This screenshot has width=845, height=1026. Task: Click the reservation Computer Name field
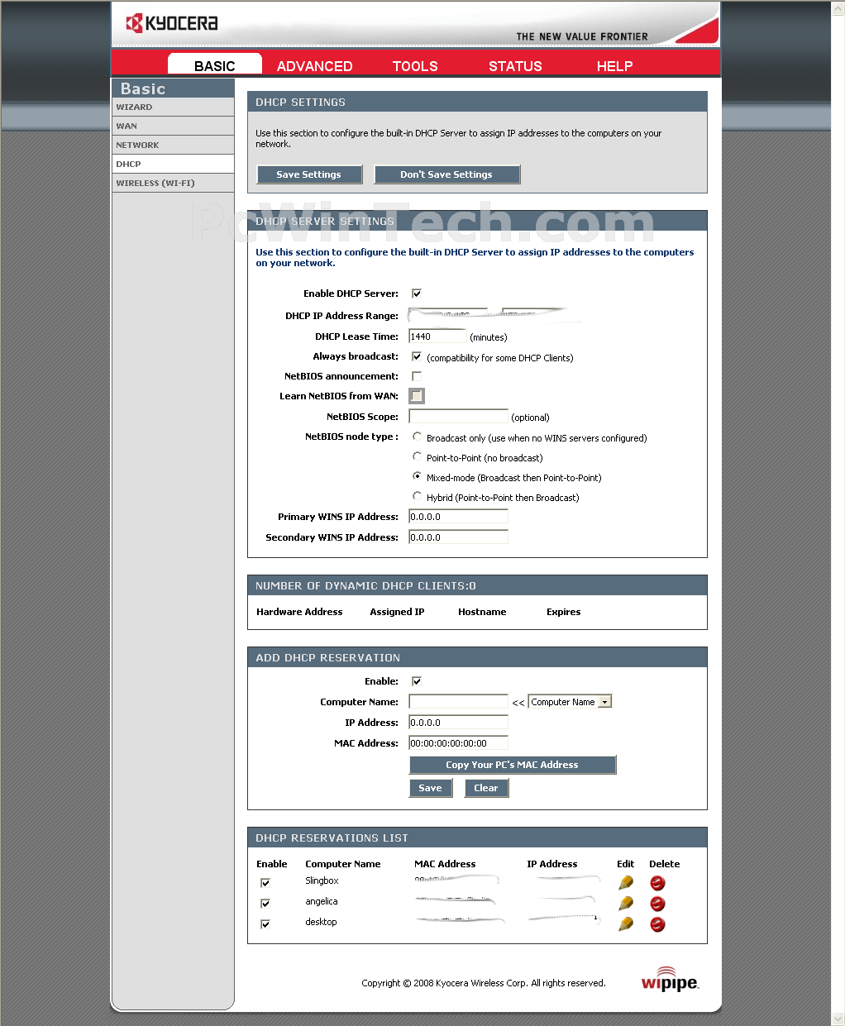pos(458,702)
